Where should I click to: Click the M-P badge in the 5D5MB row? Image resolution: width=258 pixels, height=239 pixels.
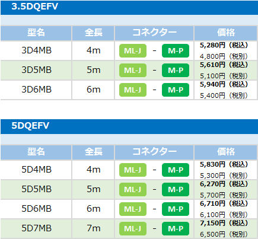(176, 189)
